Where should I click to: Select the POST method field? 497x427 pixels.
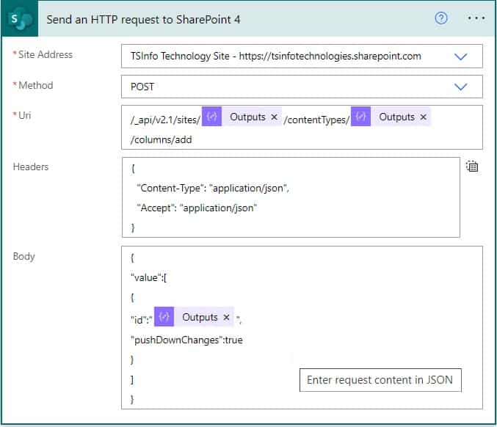[x=302, y=87]
